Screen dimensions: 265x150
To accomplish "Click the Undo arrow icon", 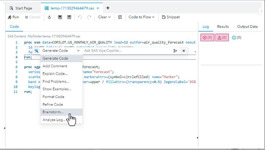I will (x=80, y=17).
